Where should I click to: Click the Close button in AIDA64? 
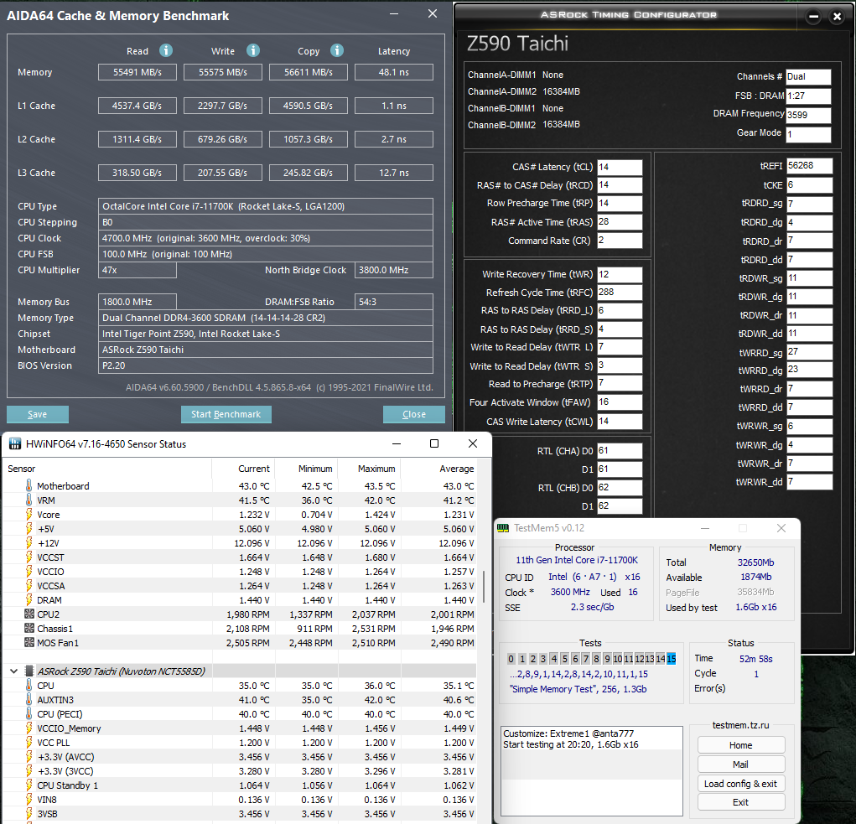[414, 414]
